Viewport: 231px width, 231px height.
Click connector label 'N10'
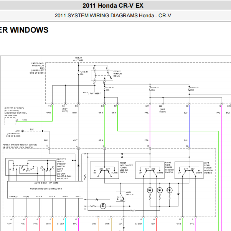49,106
